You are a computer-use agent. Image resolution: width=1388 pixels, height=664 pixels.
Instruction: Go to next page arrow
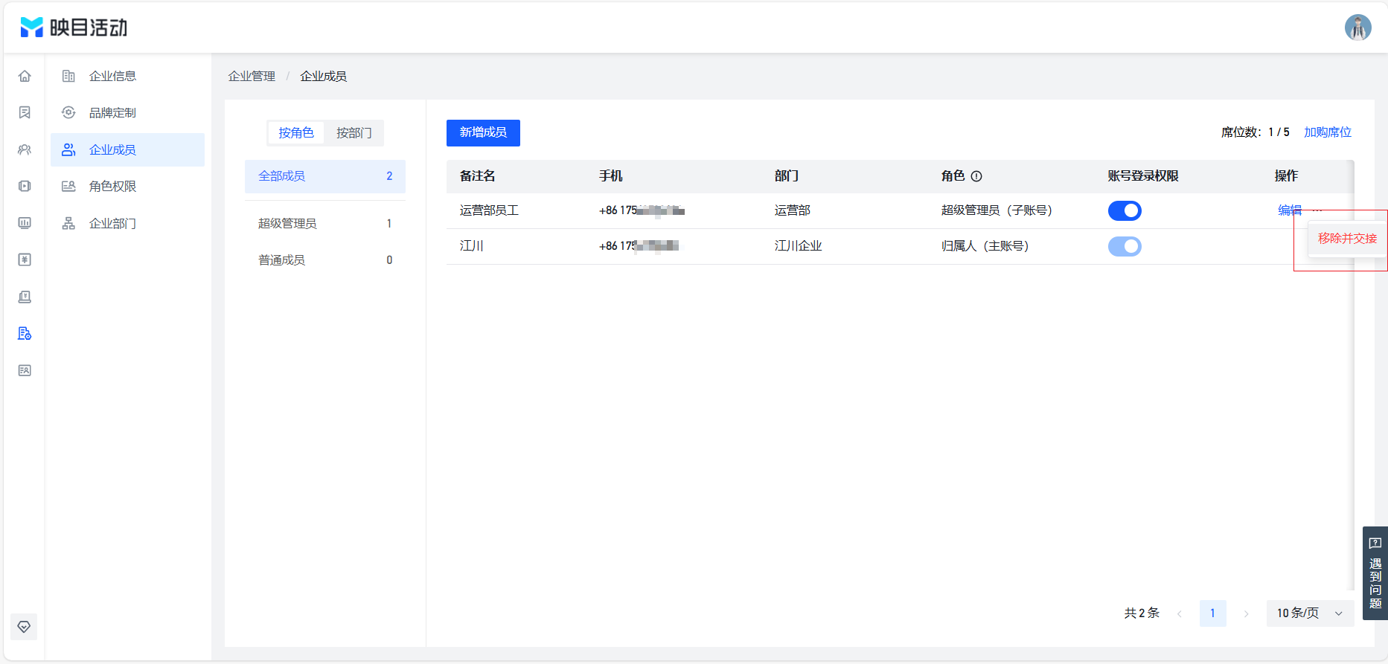(x=1246, y=613)
